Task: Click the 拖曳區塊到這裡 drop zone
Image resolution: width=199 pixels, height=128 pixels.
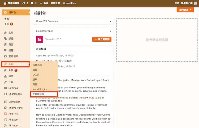Action: (x=157, y=40)
